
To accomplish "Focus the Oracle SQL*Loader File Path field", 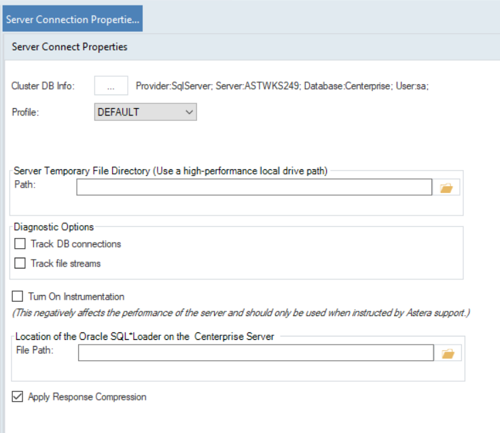I will point(255,353).
